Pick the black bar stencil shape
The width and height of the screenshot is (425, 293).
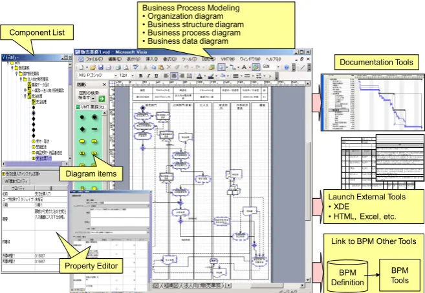(94, 129)
